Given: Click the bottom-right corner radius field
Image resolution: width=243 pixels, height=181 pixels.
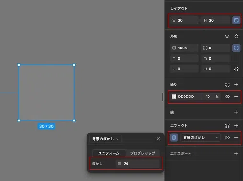Looking at the screenshot, I should pyautogui.click(x=216, y=69).
